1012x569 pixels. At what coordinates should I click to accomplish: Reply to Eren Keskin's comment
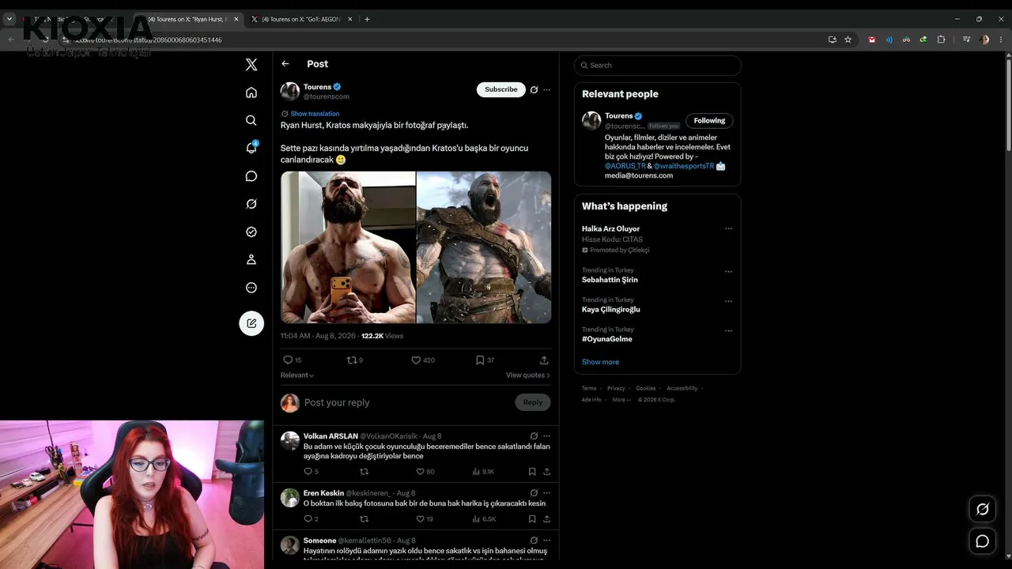312,519
